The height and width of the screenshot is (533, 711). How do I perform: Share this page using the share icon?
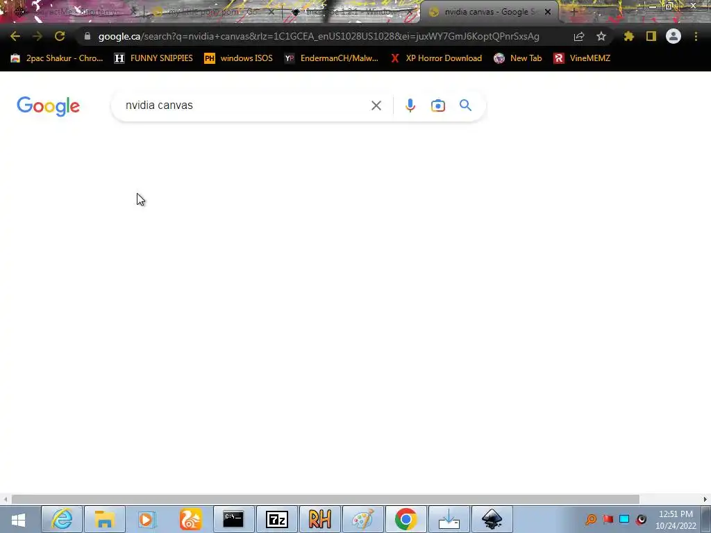578,36
